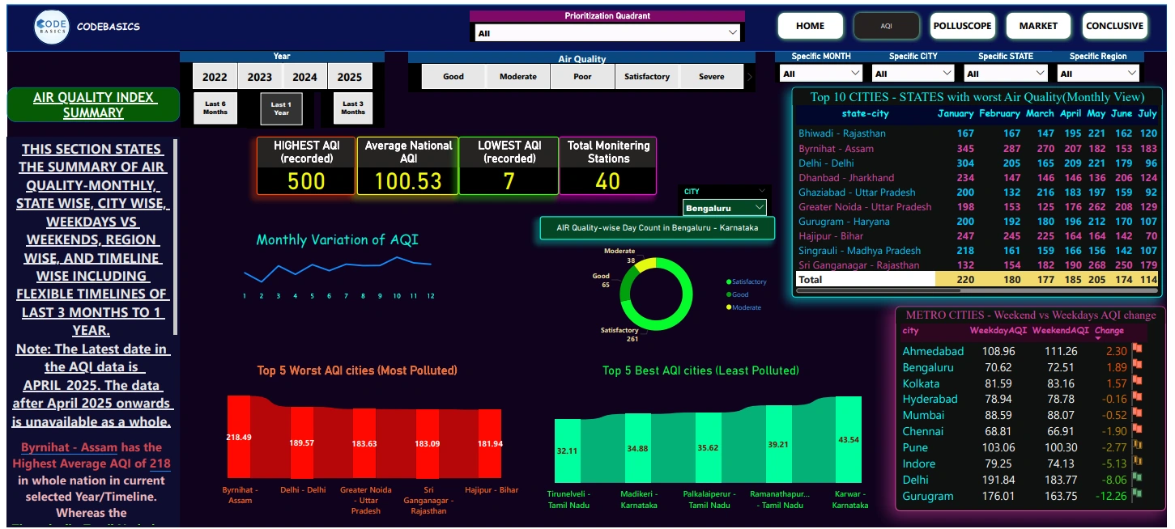Click the flag icon beside Ahmedabad change
This screenshot has width=1175, height=529.
[x=1137, y=349]
